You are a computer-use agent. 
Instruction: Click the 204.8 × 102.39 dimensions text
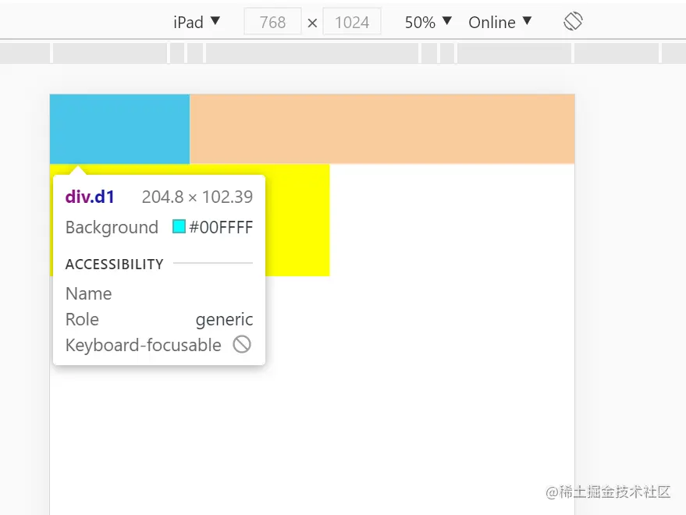pyautogui.click(x=197, y=197)
